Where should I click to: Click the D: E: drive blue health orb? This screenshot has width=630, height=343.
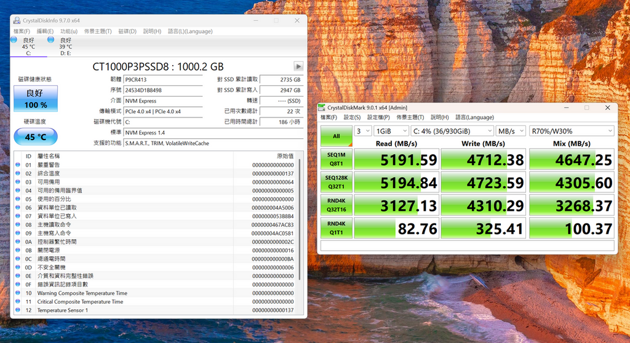[50, 39]
